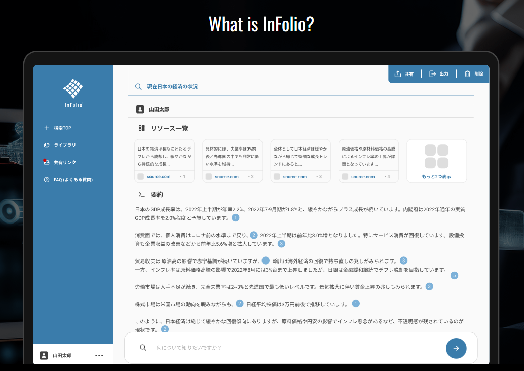This screenshot has height=371, width=524.
Task: Click the user avatar icon at sidebar bottom
Action: (44, 356)
